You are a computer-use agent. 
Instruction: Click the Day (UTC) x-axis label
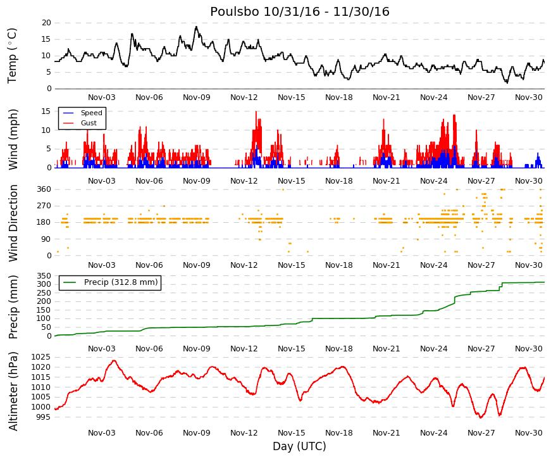tap(299, 446)
